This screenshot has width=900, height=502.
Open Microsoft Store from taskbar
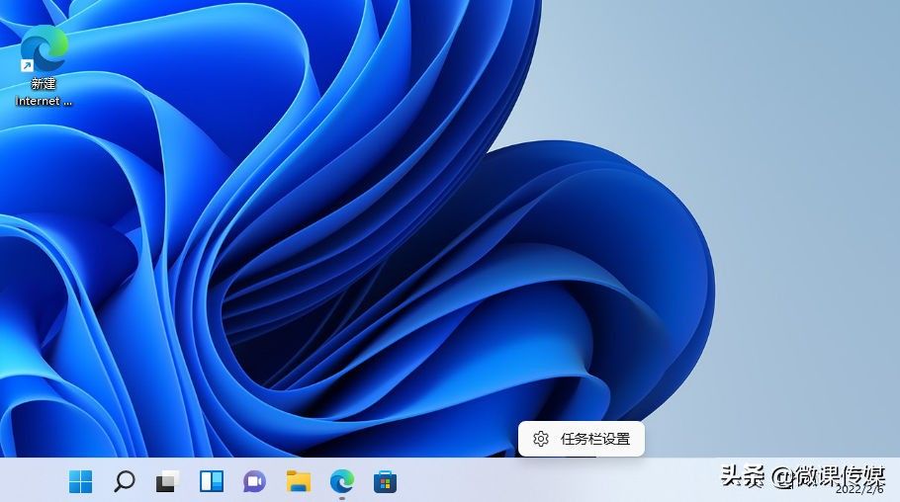tap(385, 482)
